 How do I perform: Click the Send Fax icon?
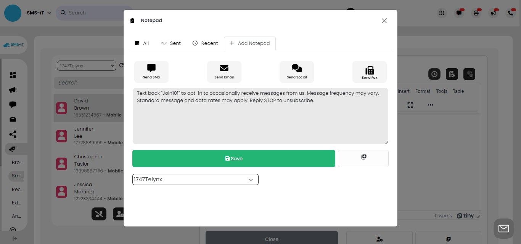tap(369, 72)
